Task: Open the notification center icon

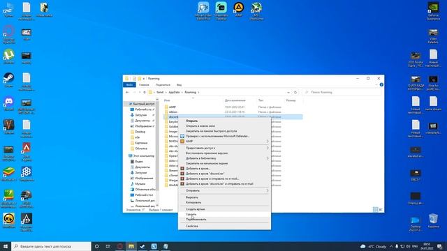Action: click(439, 246)
